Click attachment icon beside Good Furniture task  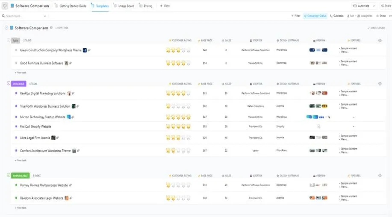(x=71, y=63)
